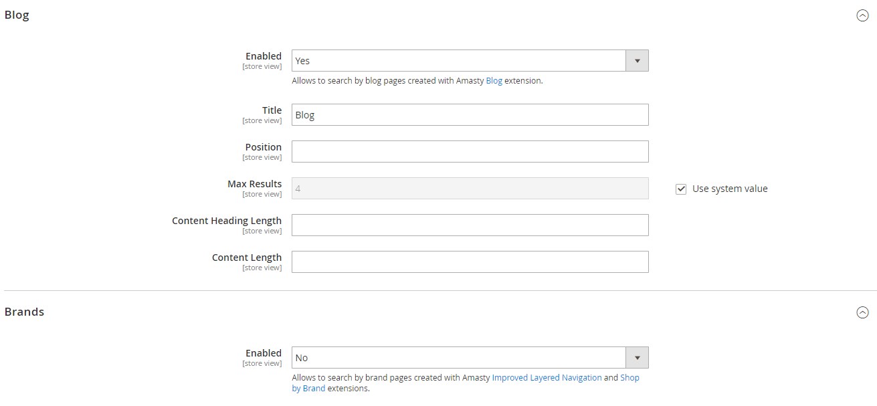
Task: Click the Content Length input field
Action: tap(470, 262)
